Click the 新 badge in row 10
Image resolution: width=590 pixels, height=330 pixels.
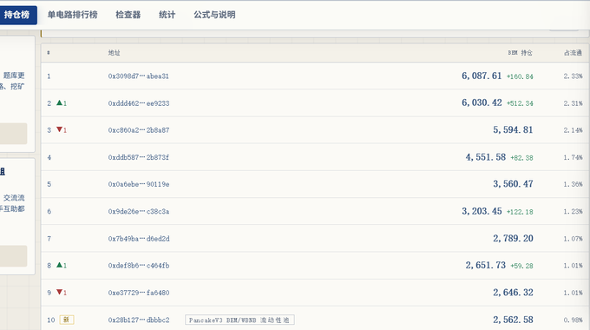click(67, 320)
